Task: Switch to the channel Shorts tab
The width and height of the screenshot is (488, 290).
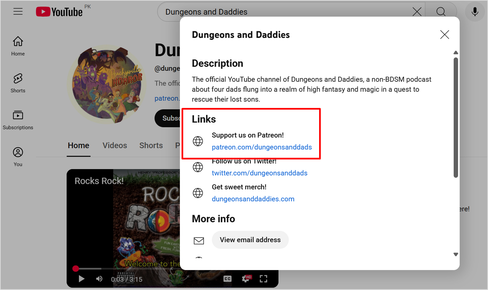Action: pos(151,145)
